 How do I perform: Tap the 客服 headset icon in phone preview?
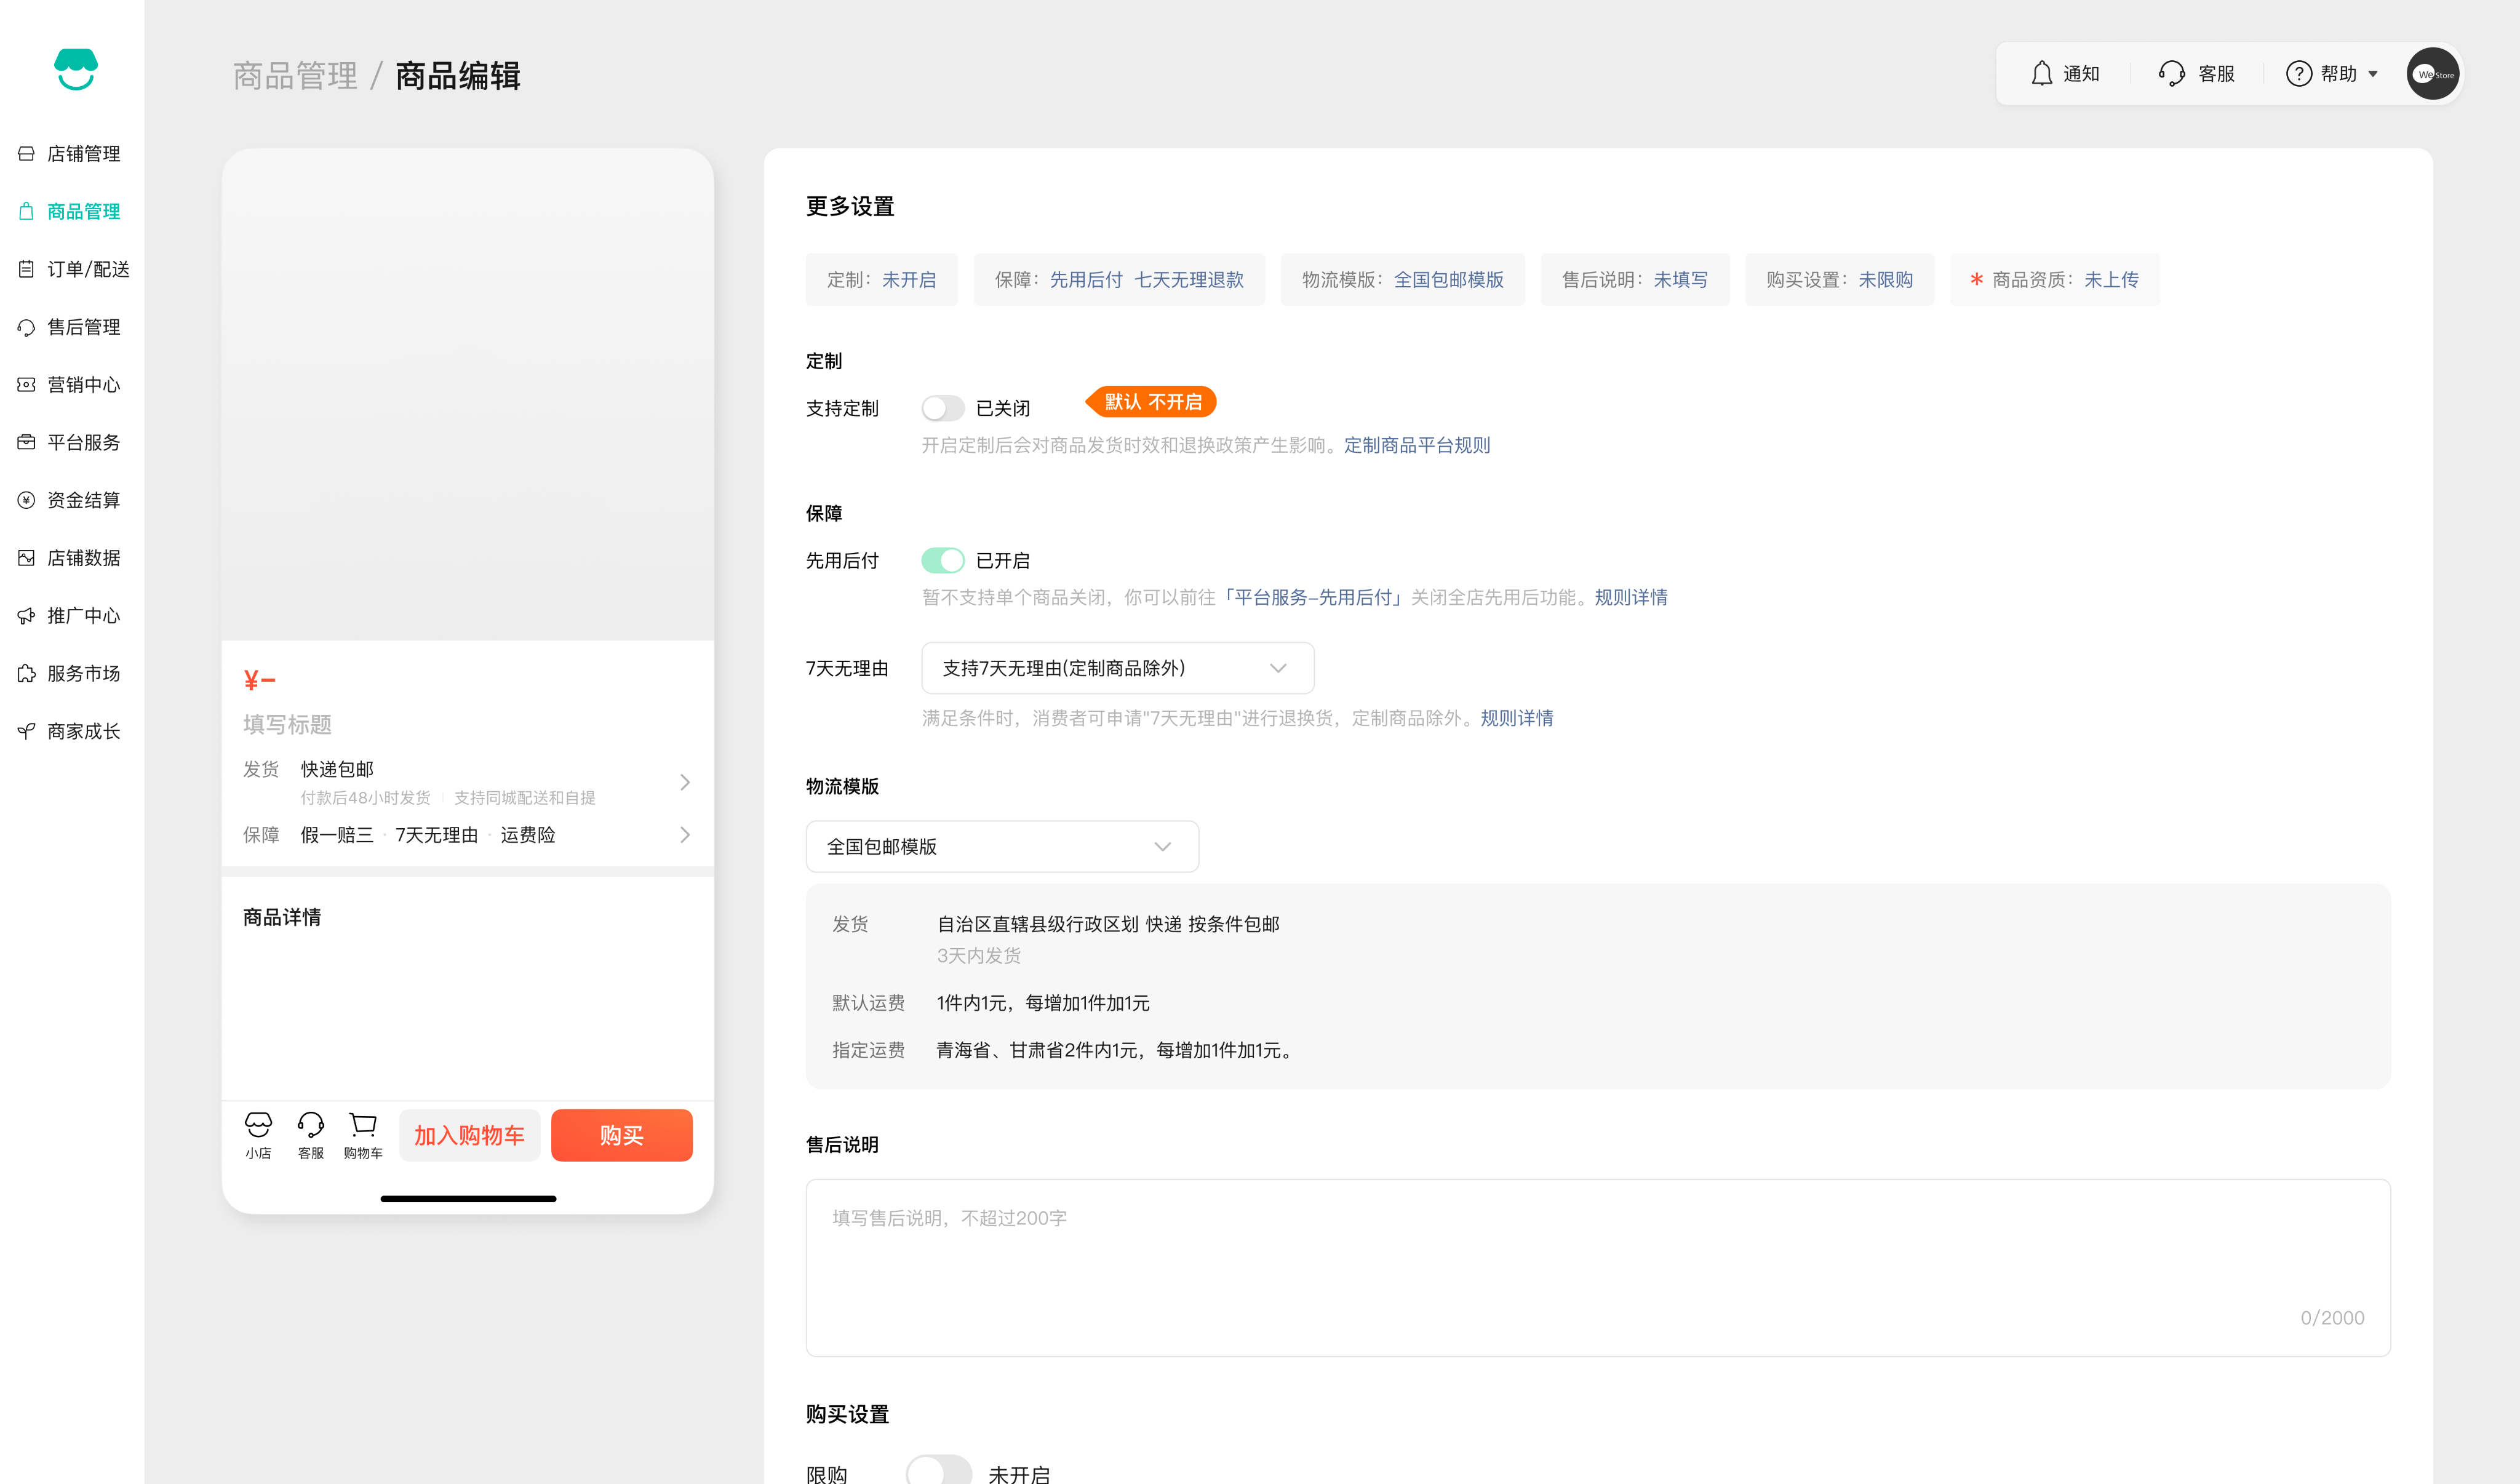pos(311,1126)
